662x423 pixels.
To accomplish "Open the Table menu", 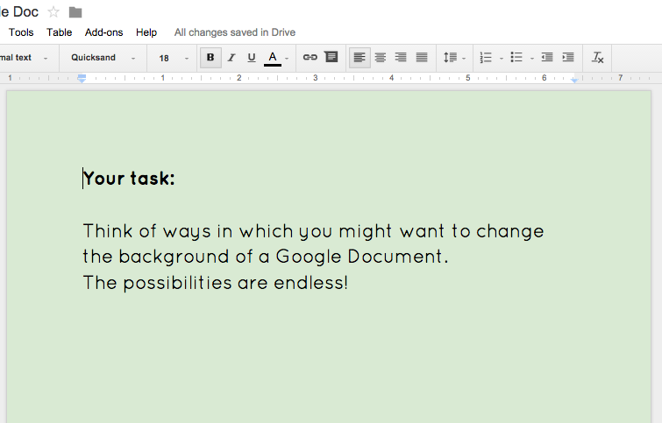I will coord(59,32).
